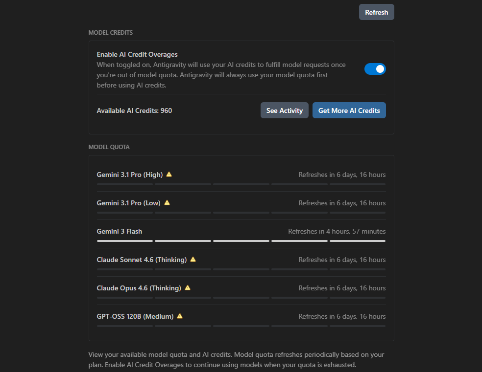Click the Gemini 3 Flash quota progress bar
The width and height of the screenshot is (482, 372).
click(241, 241)
